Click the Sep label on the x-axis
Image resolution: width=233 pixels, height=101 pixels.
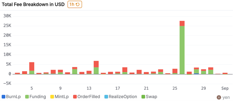[225, 88]
